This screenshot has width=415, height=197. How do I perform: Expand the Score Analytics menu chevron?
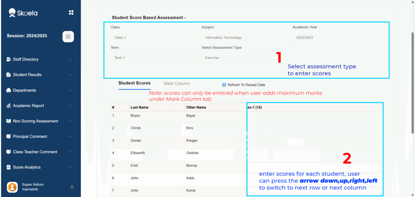click(71, 167)
